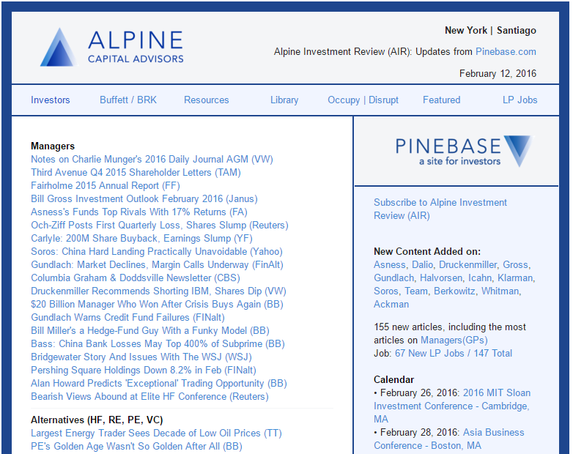Open Columbia Graham & Doddsville Newsletter
The width and height of the screenshot is (573, 454).
coord(136,278)
